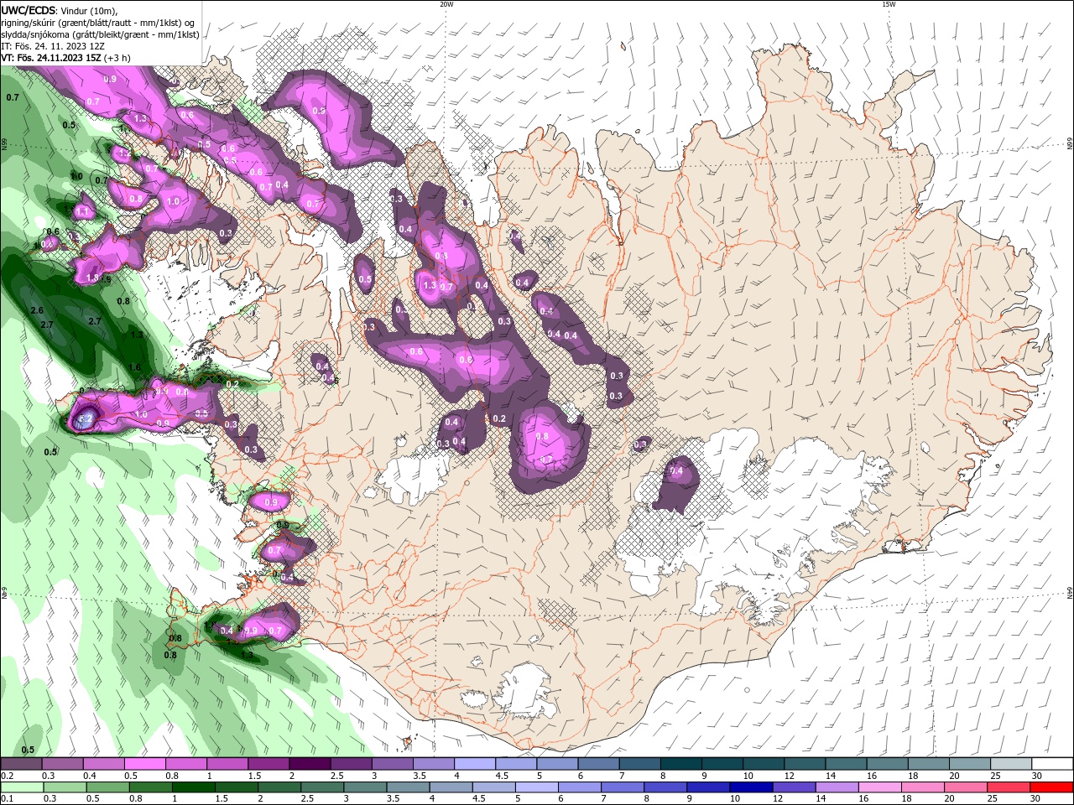This screenshot has height=805, width=1074.
Task: Select the light grey snow swatch starting at 20
Action: coord(970,764)
